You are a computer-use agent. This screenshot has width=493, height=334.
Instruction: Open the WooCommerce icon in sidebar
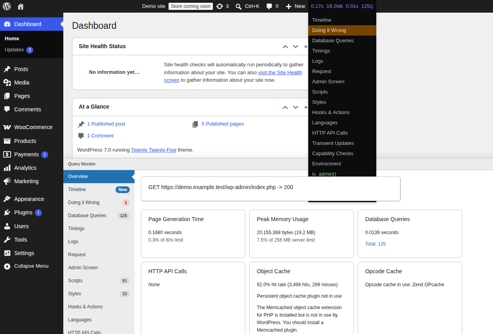(7, 127)
